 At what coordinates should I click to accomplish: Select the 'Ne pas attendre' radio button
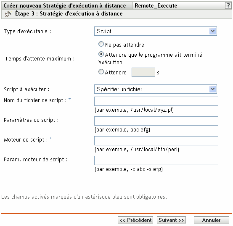101,44
